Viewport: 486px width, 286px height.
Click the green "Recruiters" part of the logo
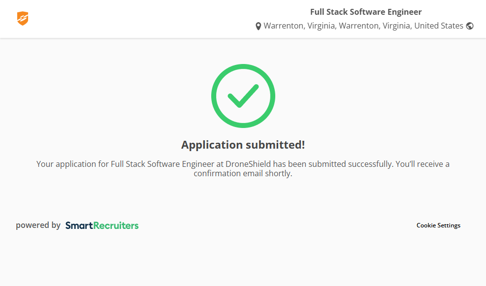point(116,225)
